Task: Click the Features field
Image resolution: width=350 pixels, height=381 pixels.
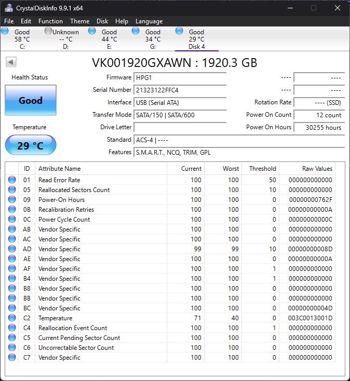Action: [239, 153]
